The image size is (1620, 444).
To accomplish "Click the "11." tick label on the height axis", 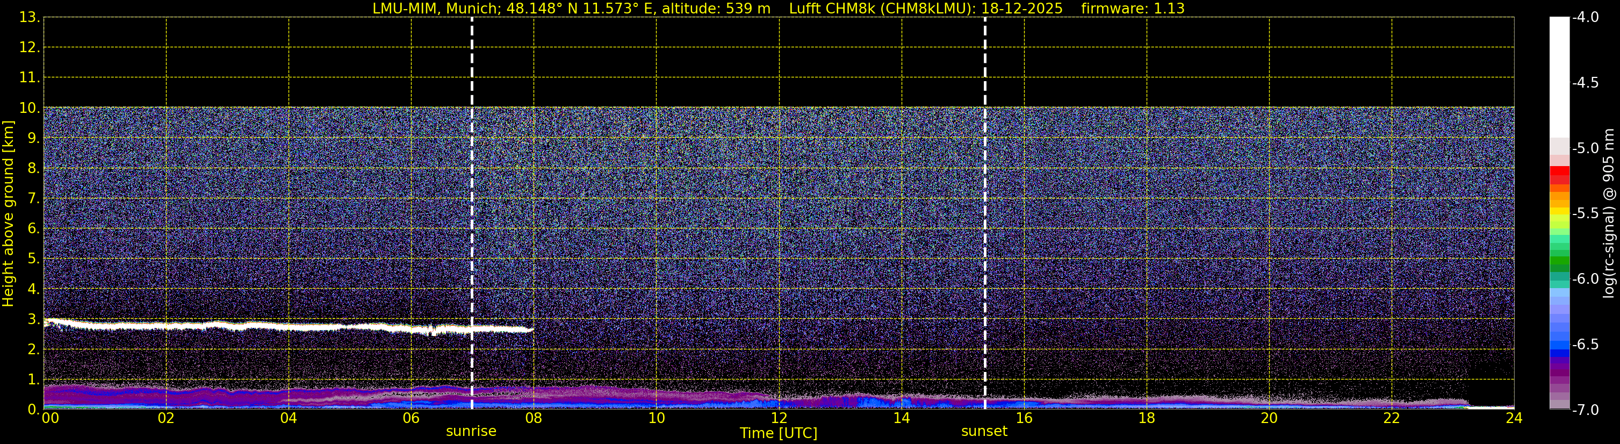I will click(30, 78).
